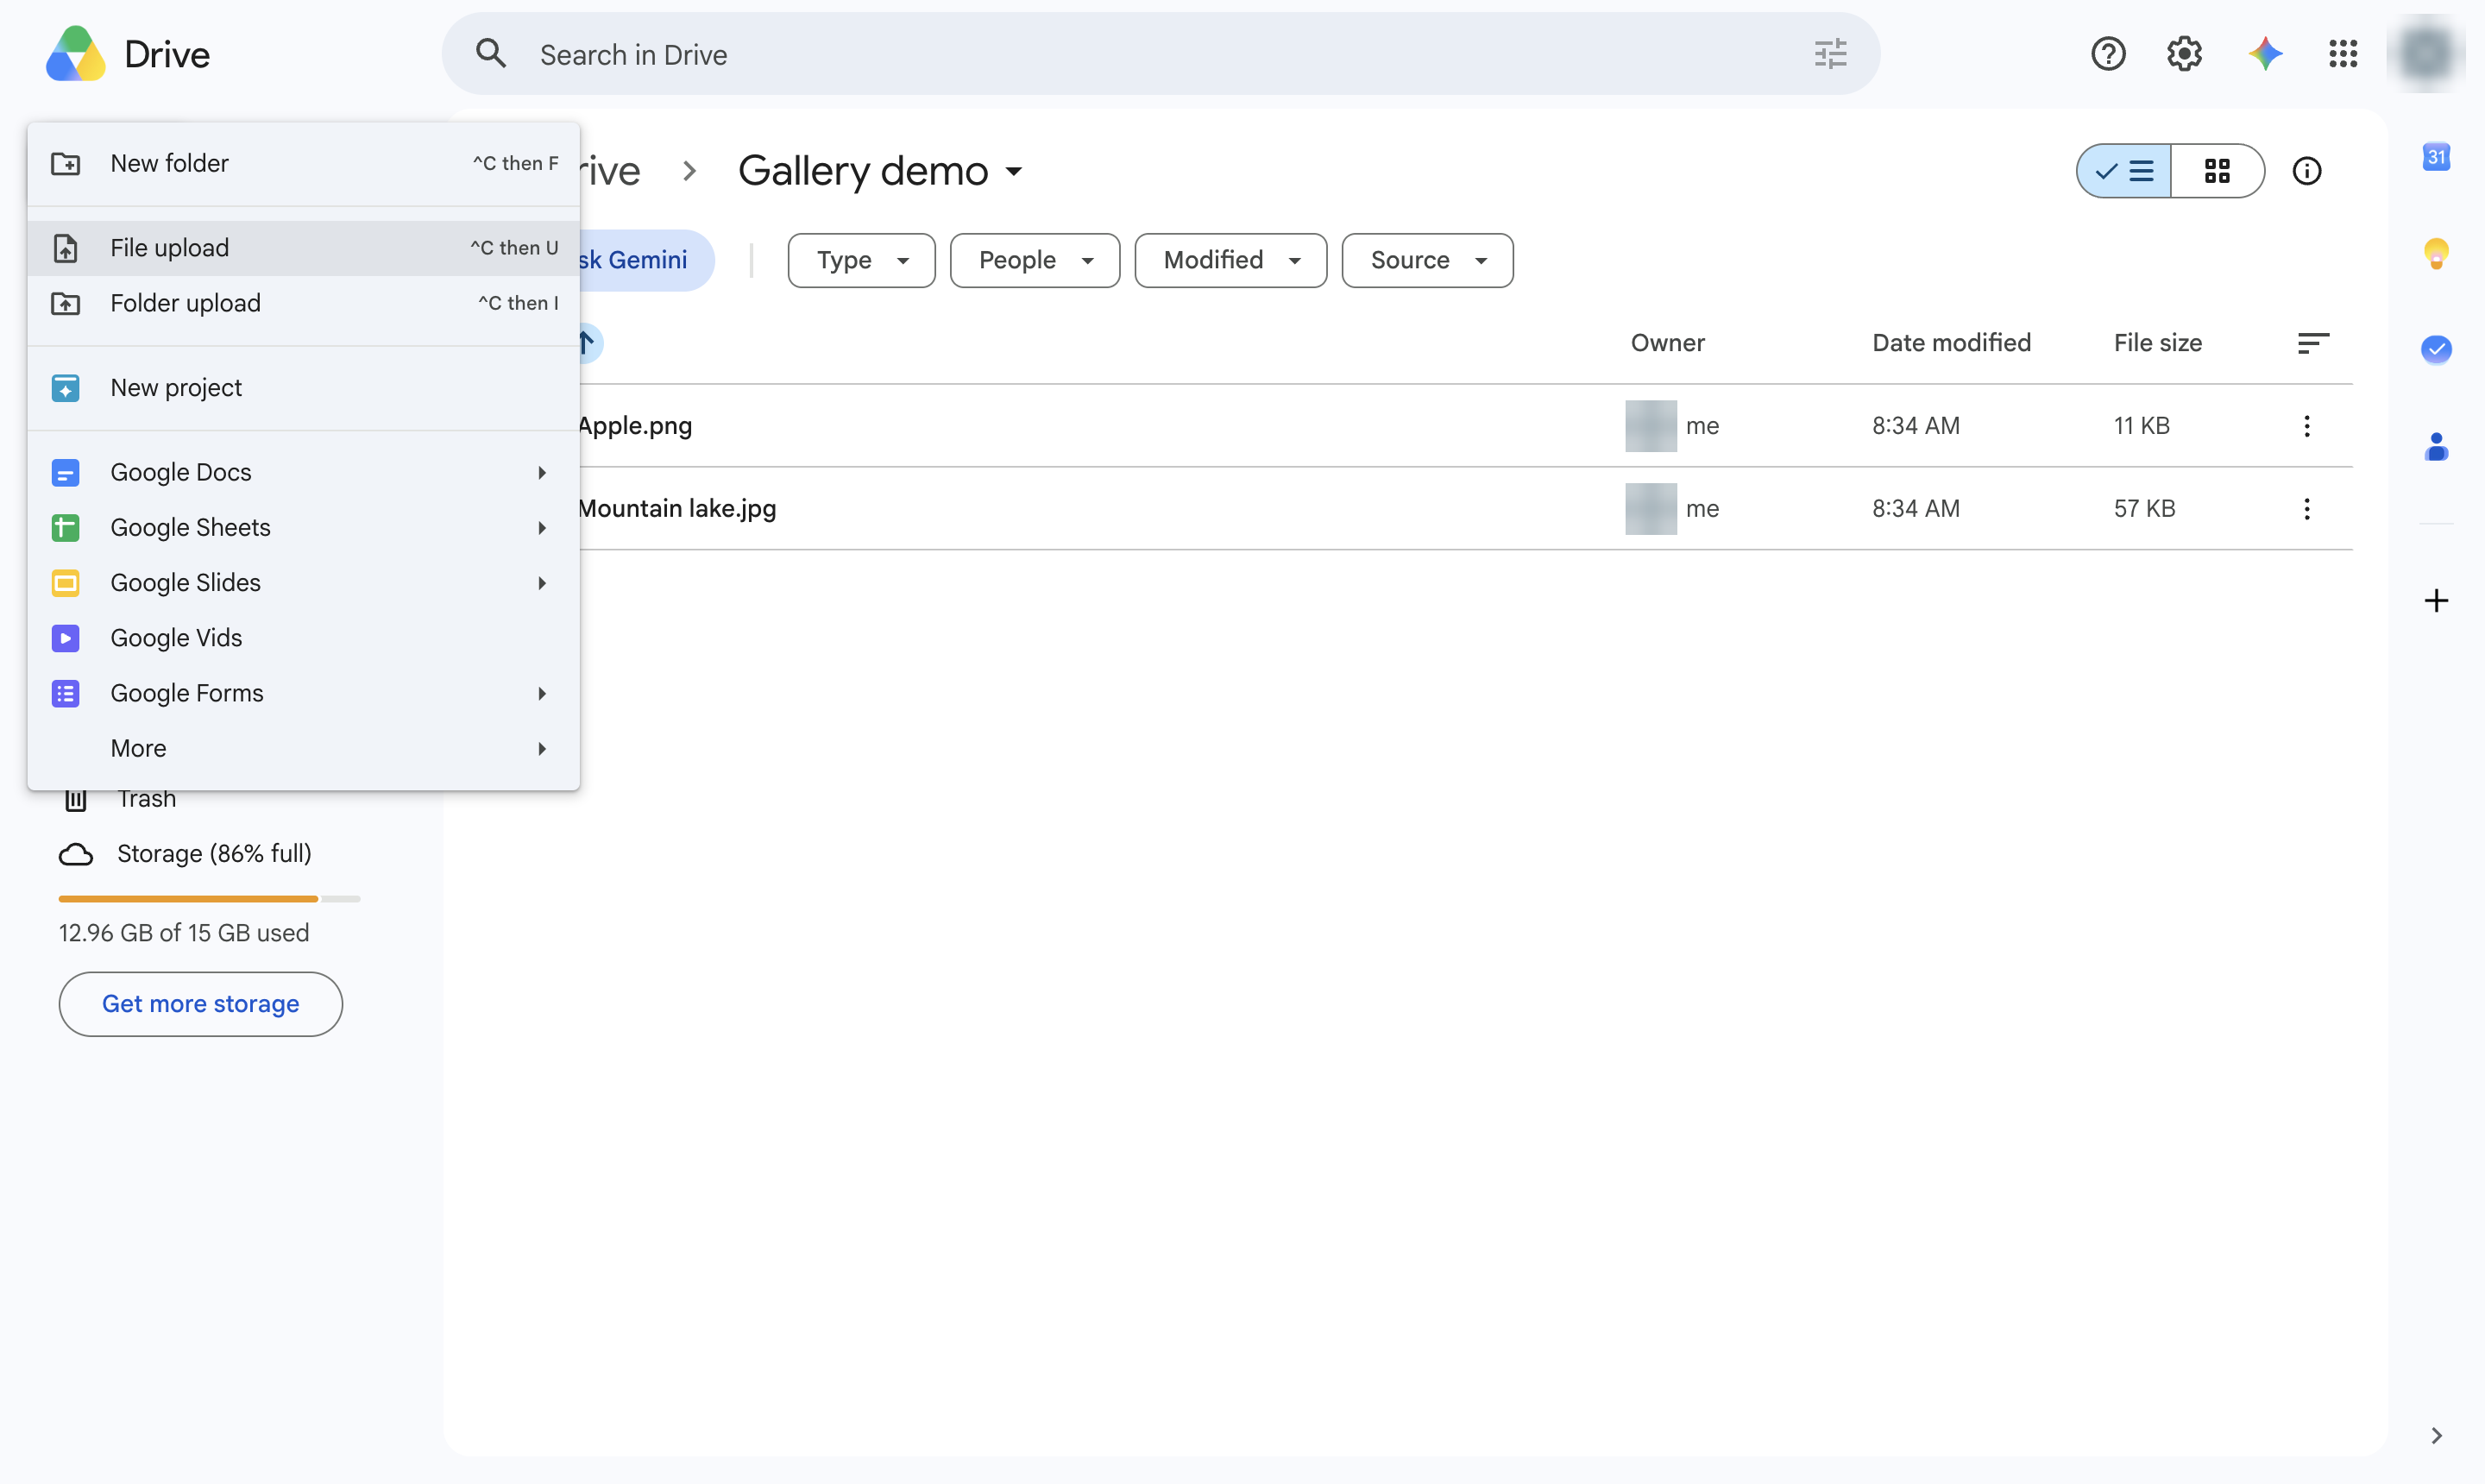Expand the Google Sheets submenu
2485x1484 pixels.
(x=303, y=528)
